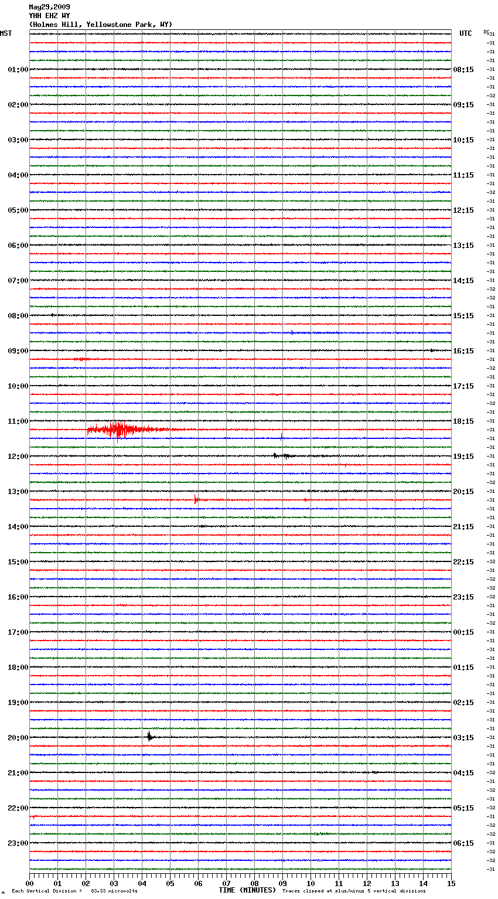
Task: Click the 00:15 UTC time label
Action: [463, 632]
